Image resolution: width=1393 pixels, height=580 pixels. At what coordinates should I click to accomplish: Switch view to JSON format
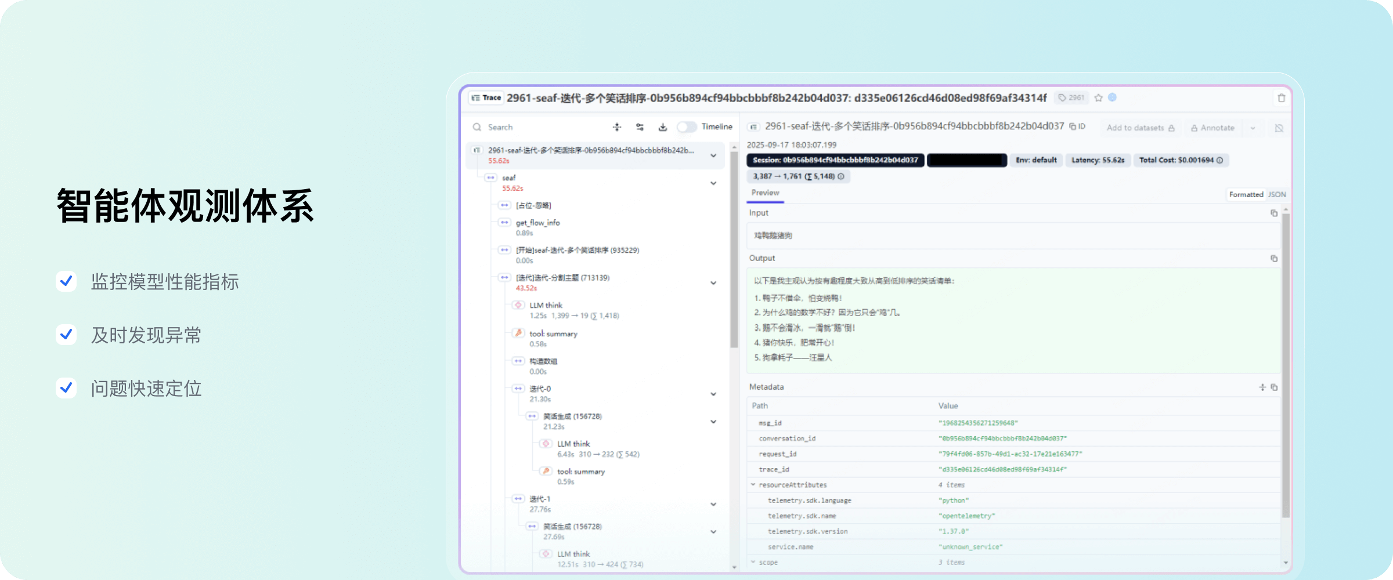[1277, 195]
